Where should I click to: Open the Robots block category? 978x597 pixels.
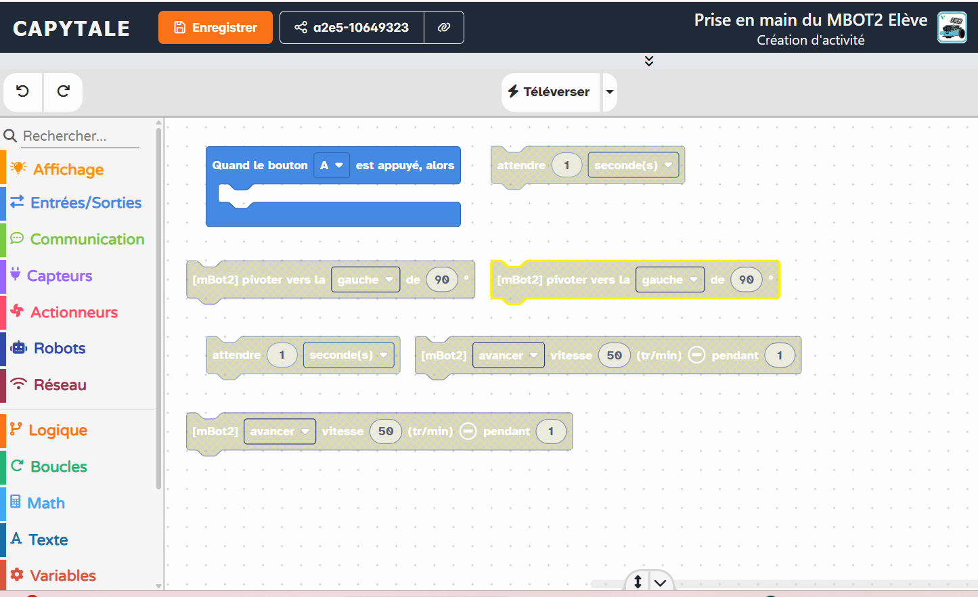pos(60,348)
